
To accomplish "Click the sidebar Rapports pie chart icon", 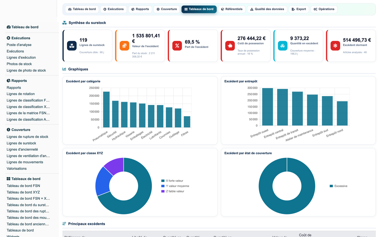I will click(x=9, y=81).
